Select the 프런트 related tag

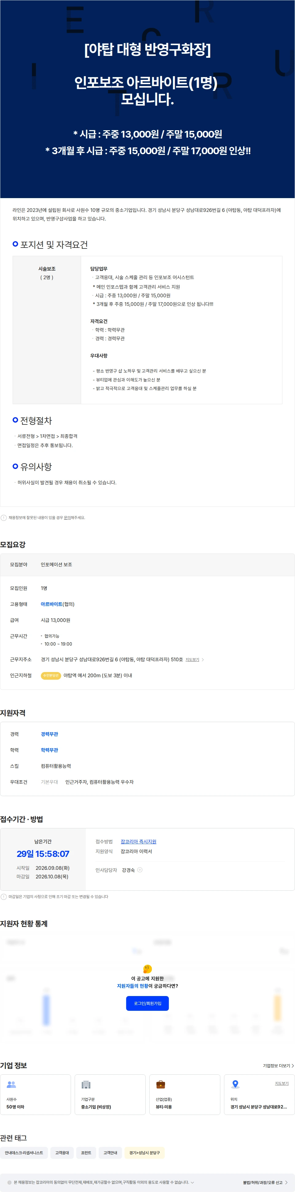point(86,1153)
